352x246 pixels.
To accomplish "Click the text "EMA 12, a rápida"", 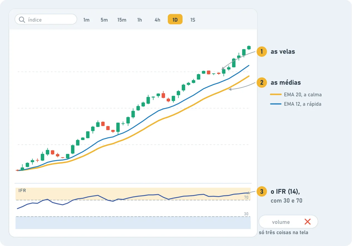I will (x=303, y=104).
